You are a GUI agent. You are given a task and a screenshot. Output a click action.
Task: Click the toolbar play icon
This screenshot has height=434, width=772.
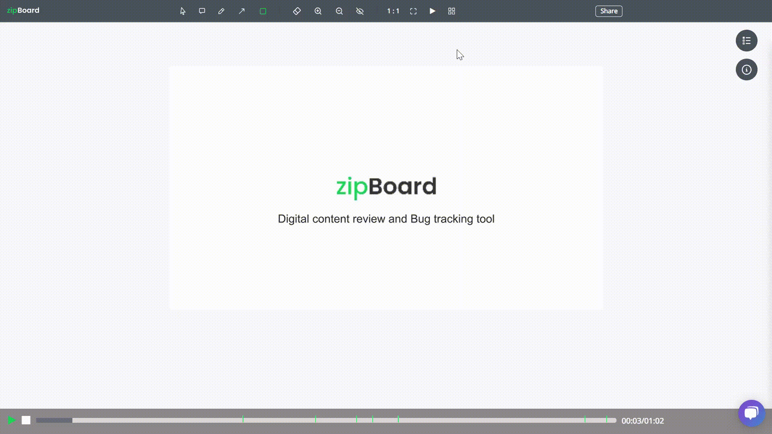pyautogui.click(x=432, y=11)
